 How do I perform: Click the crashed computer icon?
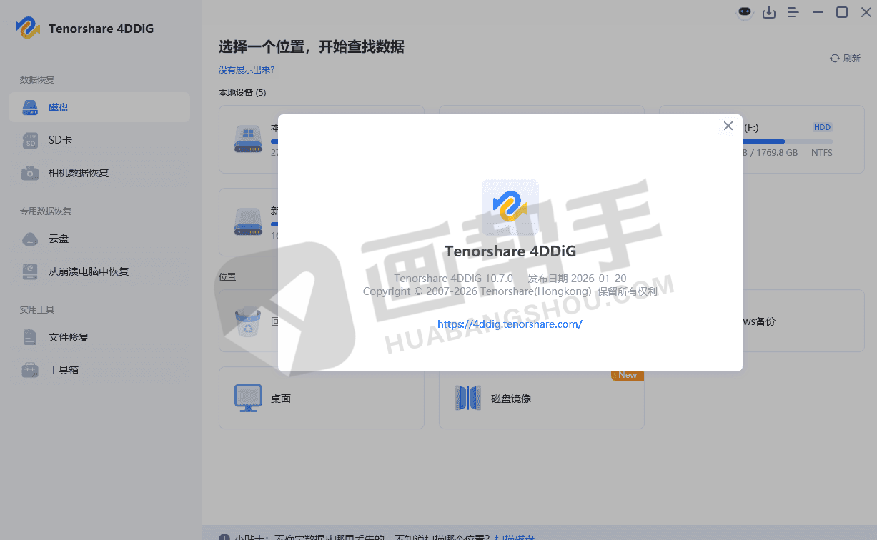(30, 272)
